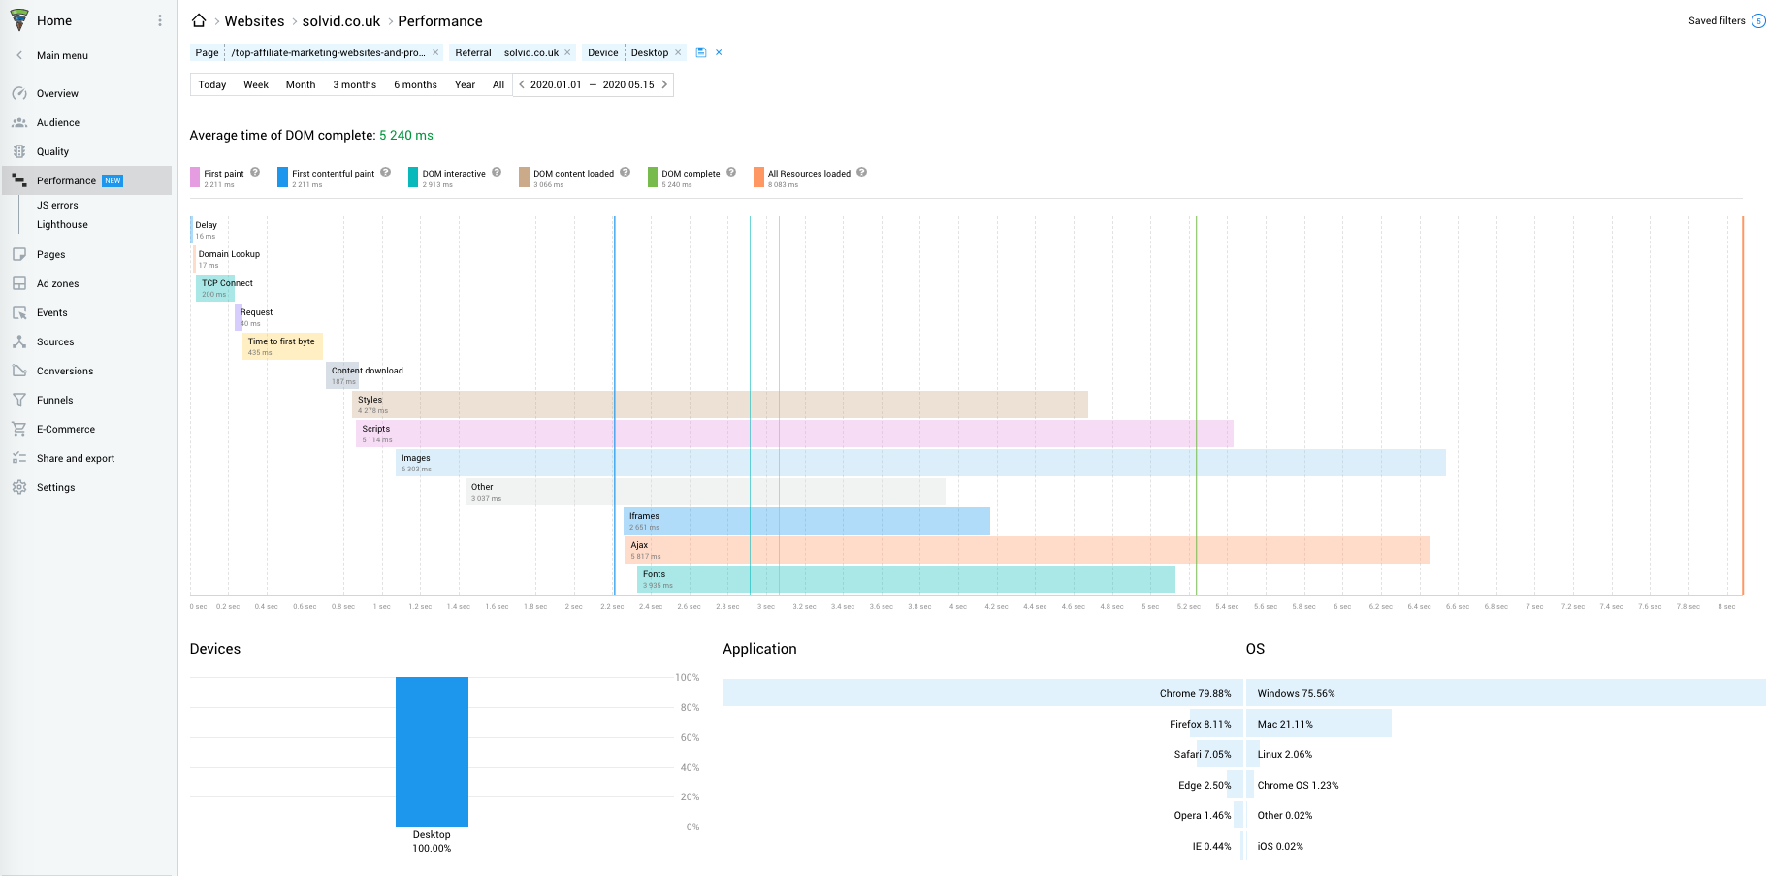Image resolution: width=1768 pixels, height=876 pixels.
Task: Select the 3 months time range tab
Action: coord(354,84)
